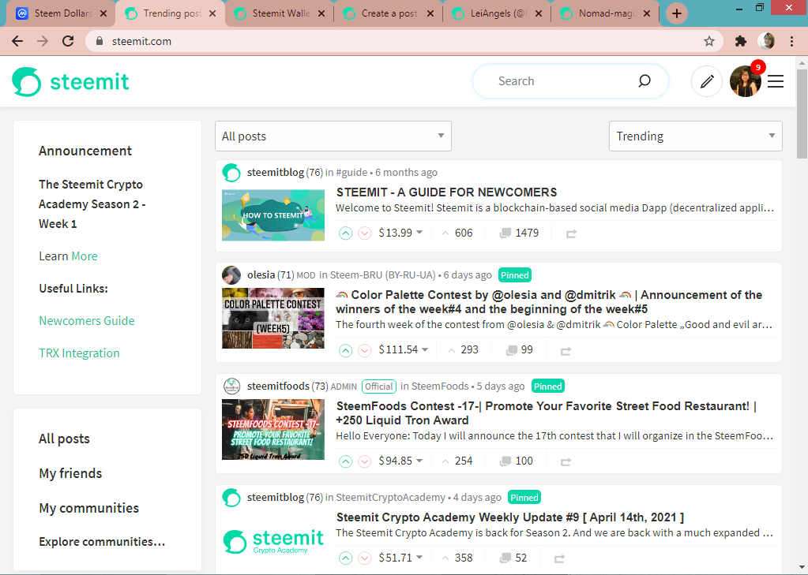Upvote the SteemFoods Contest post
The height and width of the screenshot is (575, 808).
346,461
